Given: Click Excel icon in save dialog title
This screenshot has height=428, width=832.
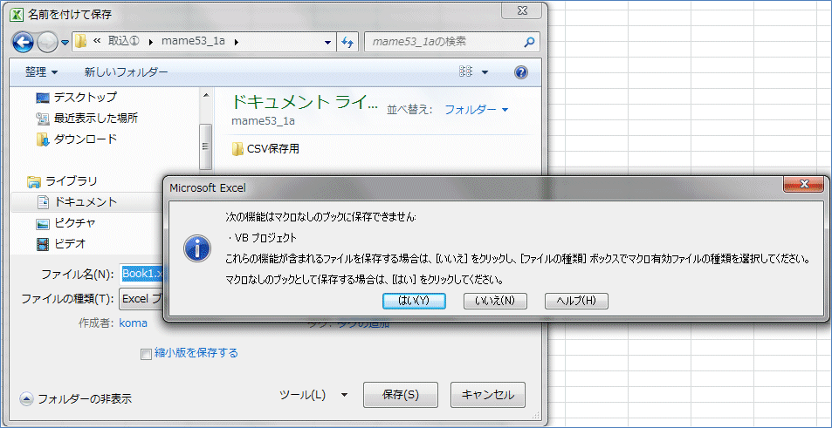Looking at the screenshot, I should pos(17,14).
